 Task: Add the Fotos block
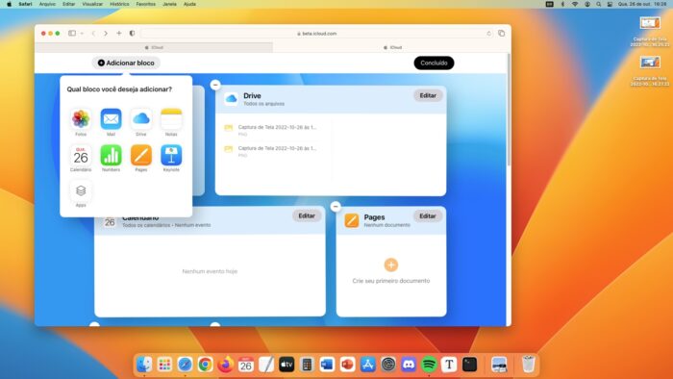(x=81, y=119)
